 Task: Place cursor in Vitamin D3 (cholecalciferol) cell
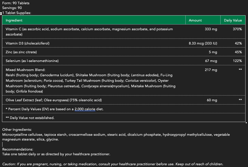point(28,43)
